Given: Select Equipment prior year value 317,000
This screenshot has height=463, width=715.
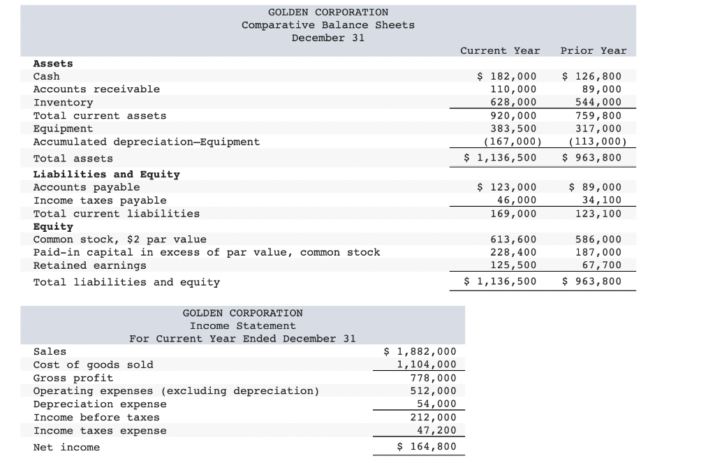Looking at the screenshot, I should coord(598,128).
